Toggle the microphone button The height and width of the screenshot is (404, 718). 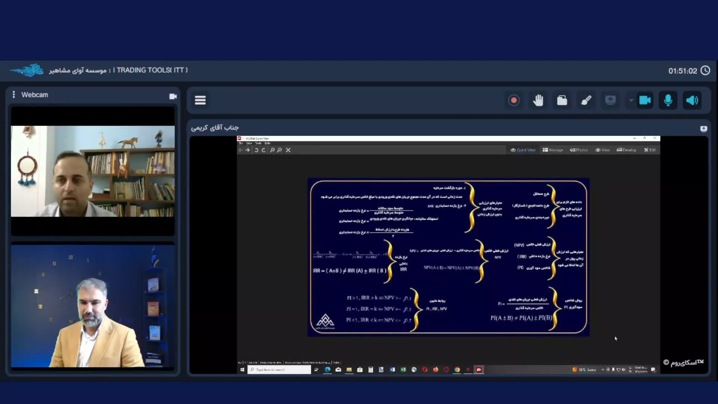[668, 100]
